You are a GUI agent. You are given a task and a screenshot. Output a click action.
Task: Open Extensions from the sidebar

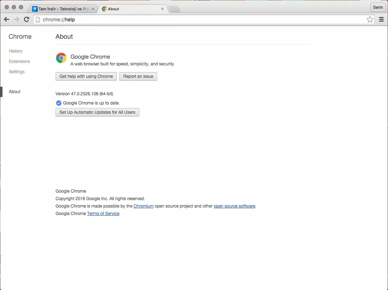[x=19, y=61]
